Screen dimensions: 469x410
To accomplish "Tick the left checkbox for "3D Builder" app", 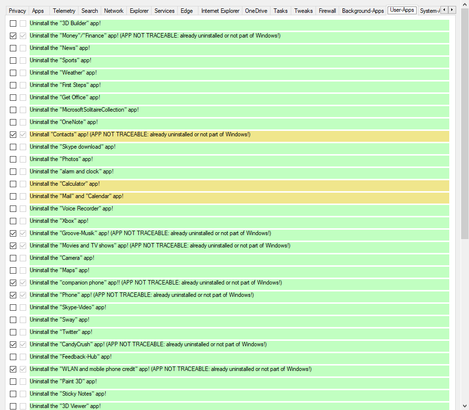I will click(13, 23).
